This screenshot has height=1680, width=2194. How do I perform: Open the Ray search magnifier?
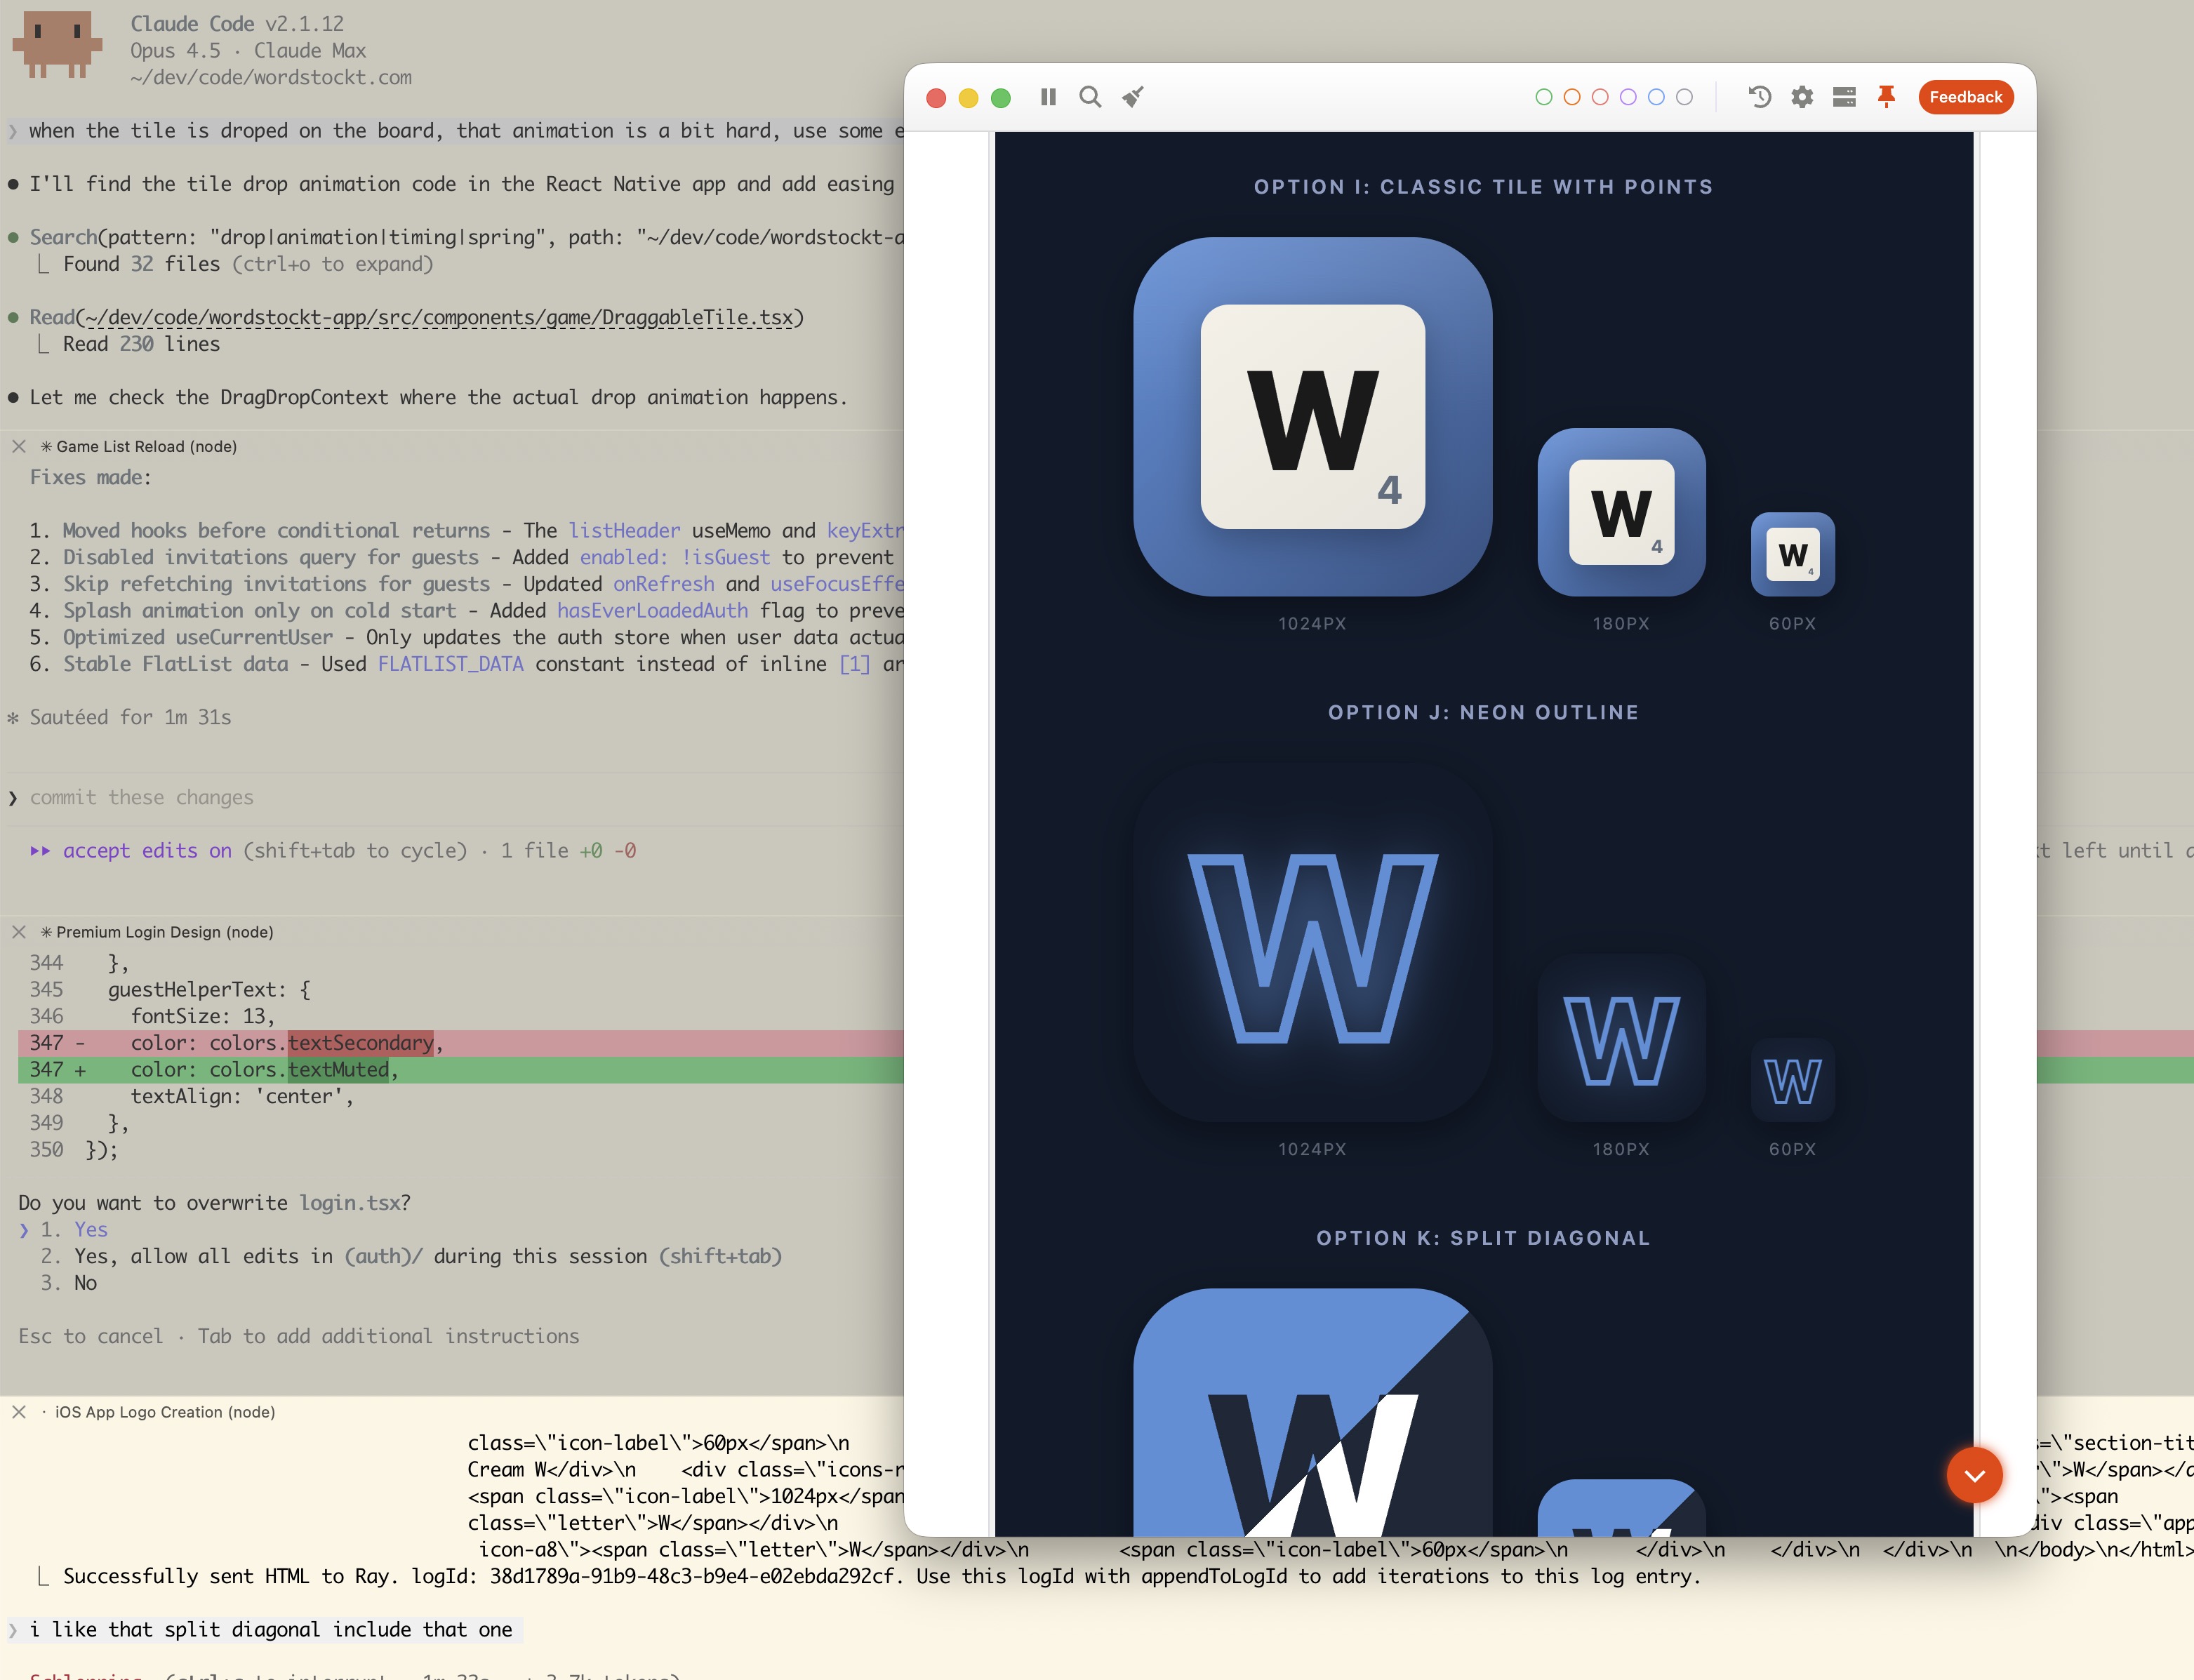pyautogui.click(x=1090, y=97)
